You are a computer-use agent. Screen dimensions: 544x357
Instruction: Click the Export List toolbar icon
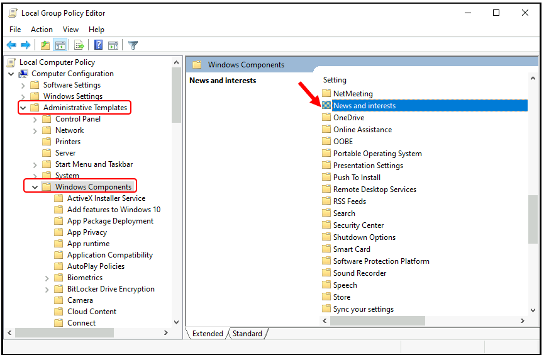click(x=79, y=45)
